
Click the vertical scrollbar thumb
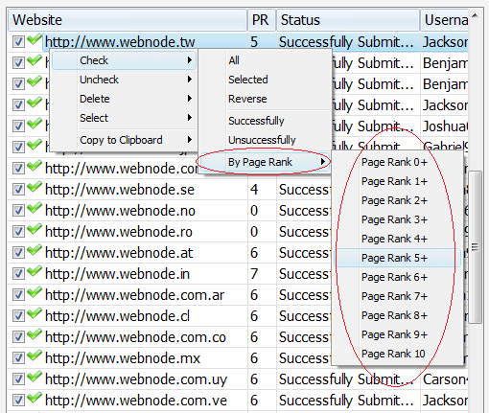476,247
